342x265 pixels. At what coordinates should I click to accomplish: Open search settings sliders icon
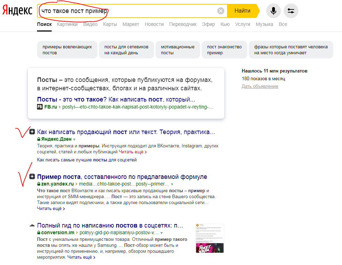[x=291, y=11]
